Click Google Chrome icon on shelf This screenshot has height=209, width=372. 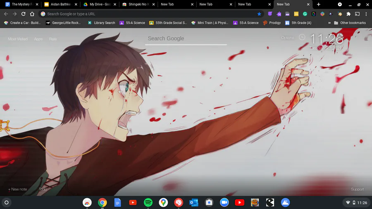click(x=102, y=202)
